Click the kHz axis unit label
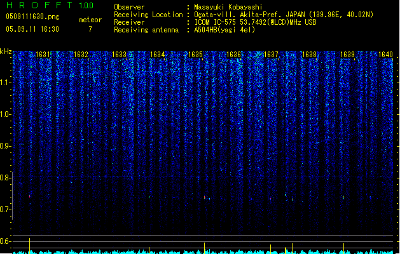 coord(6,51)
